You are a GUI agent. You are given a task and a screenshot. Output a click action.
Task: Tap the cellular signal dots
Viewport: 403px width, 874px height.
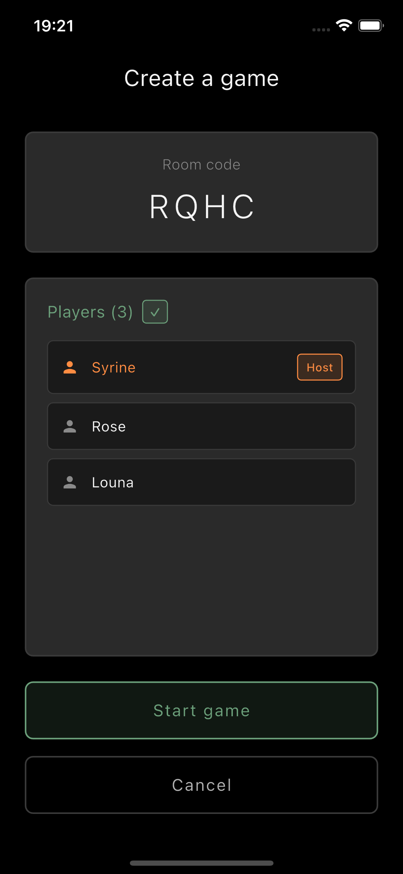321,30
